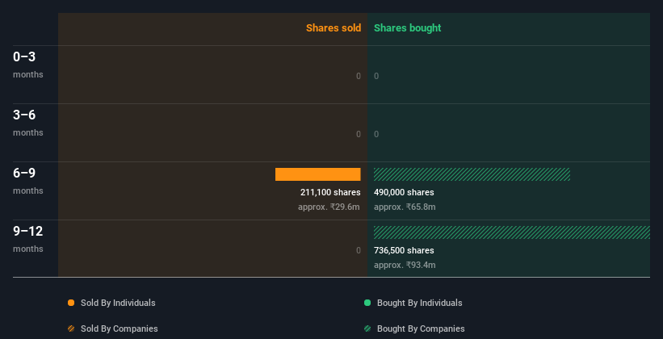The height and width of the screenshot is (339, 663).
Task: Click the orange 211,100 shares sold bar
Action: pos(318,174)
